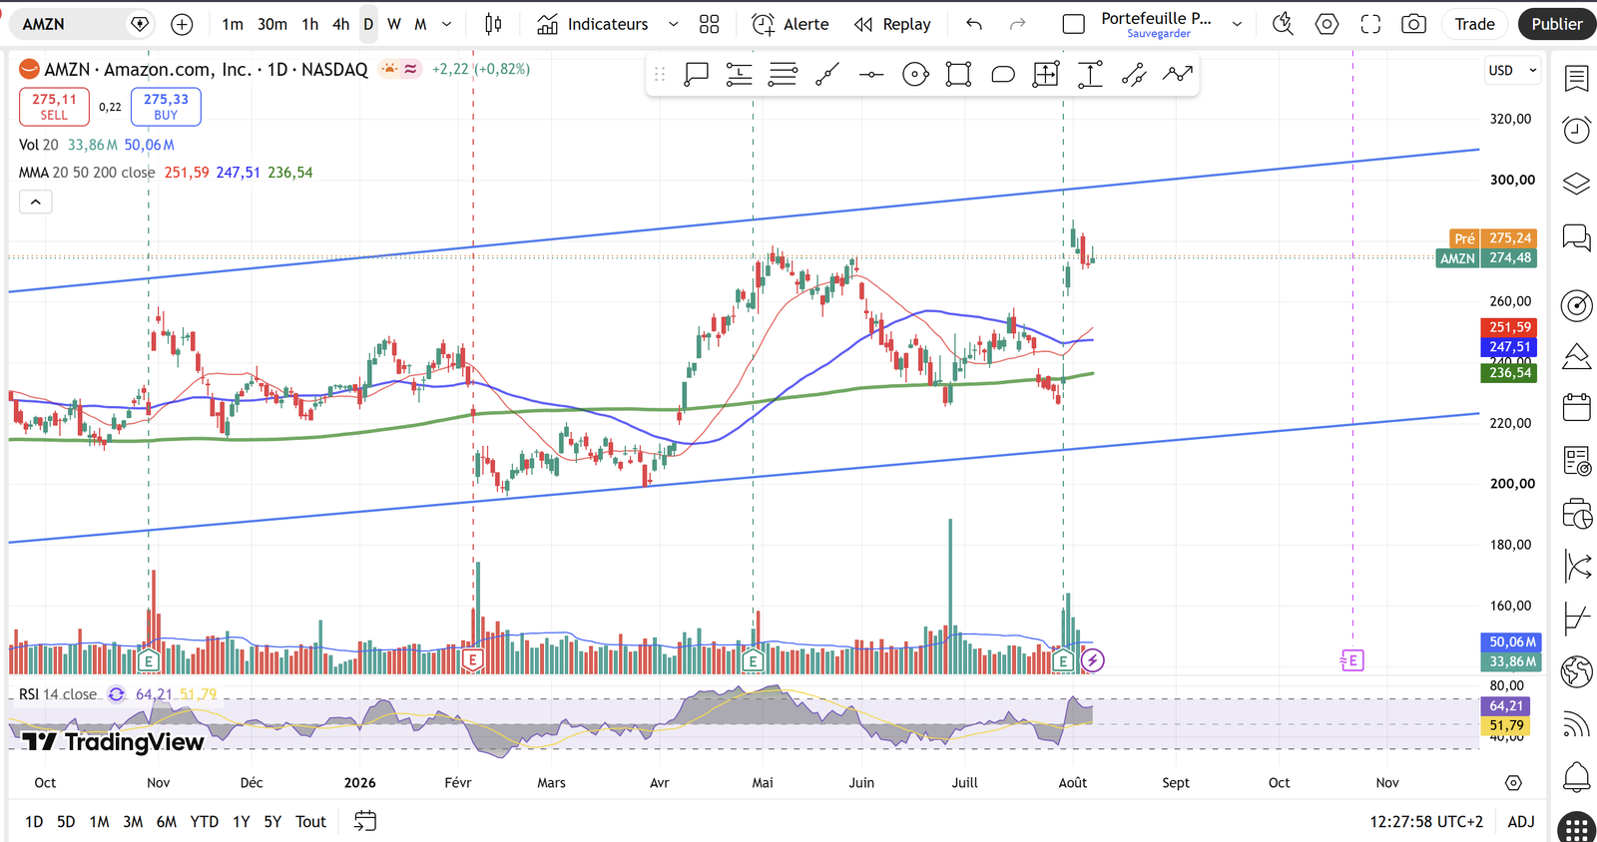Open the indicator favorites dropdown arrow
1597x842 pixels.
[673, 24]
